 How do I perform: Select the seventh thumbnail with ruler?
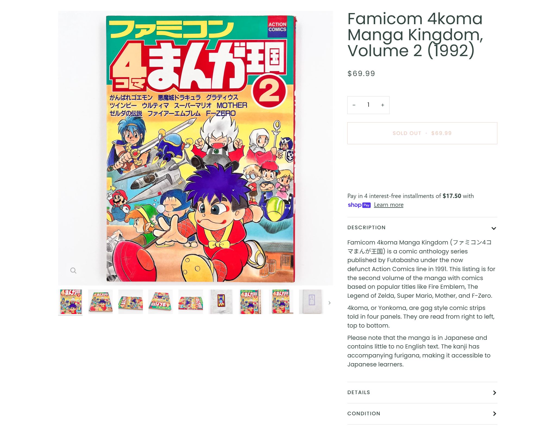click(251, 302)
